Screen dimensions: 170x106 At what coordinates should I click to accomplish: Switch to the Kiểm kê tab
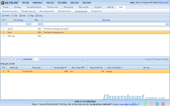tap(110, 7)
